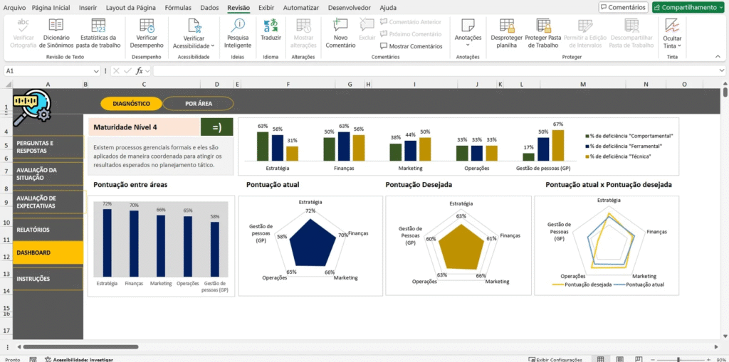Image resolution: width=729 pixels, height=362 pixels.
Task: Open Estatísticas da pasta de trabalho
Action: pos(98,26)
